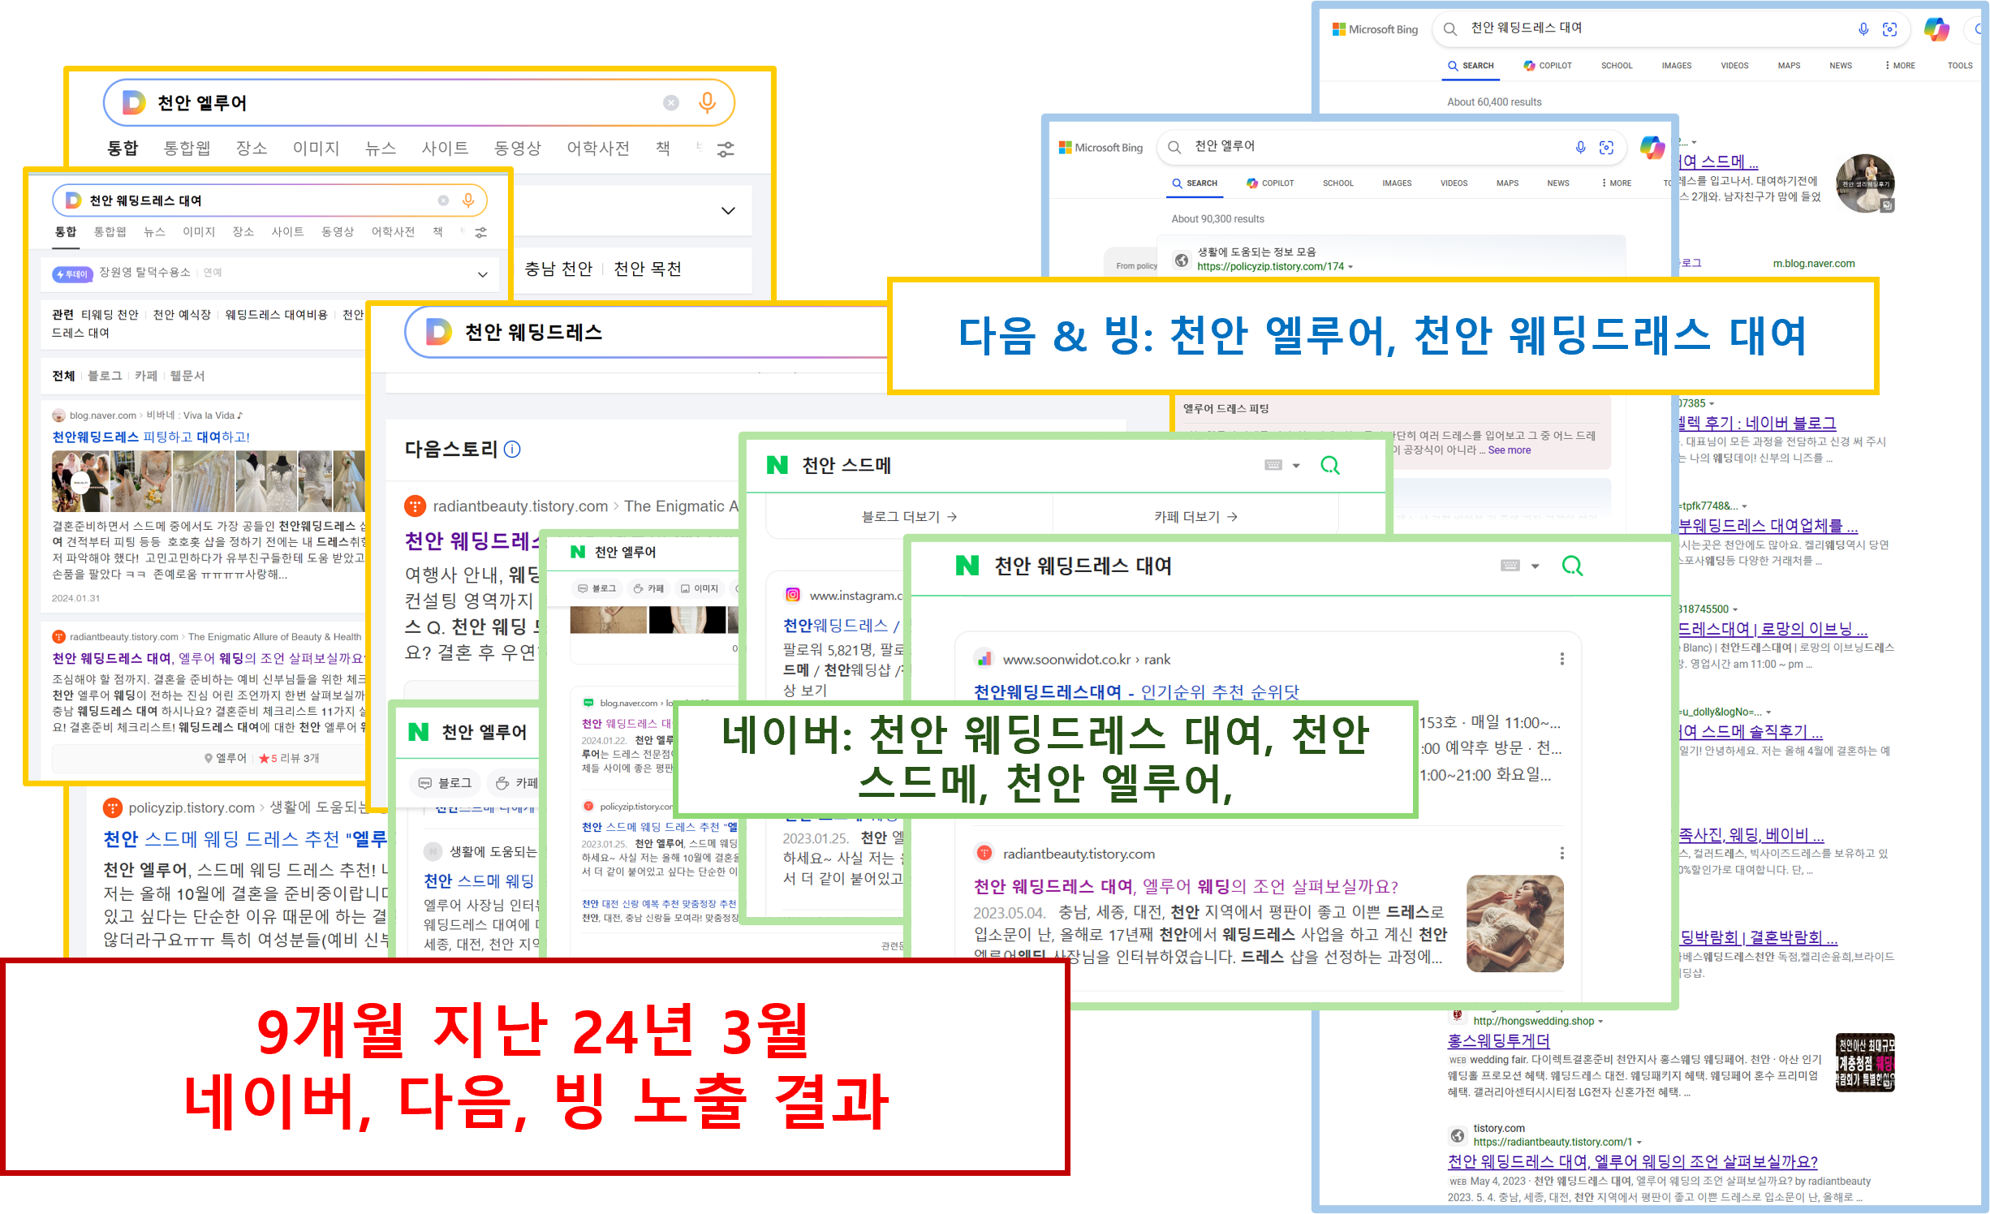Screen dimensions: 1990x1214
Task: Click the Instagram icon next to www.instagram.com
Action: [791, 594]
